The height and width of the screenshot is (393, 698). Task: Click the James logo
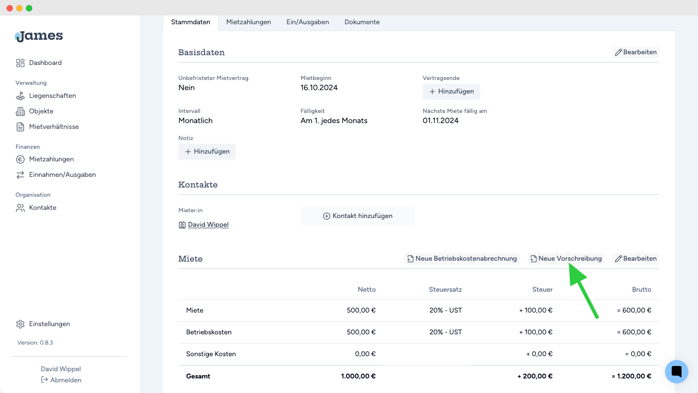pos(39,36)
